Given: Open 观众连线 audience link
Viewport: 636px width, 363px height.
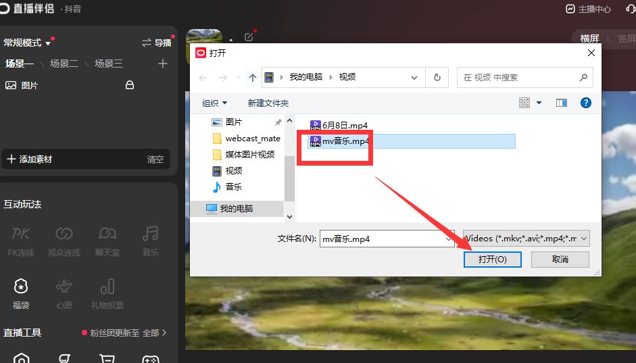Looking at the screenshot, I should [x=64, y=242].
